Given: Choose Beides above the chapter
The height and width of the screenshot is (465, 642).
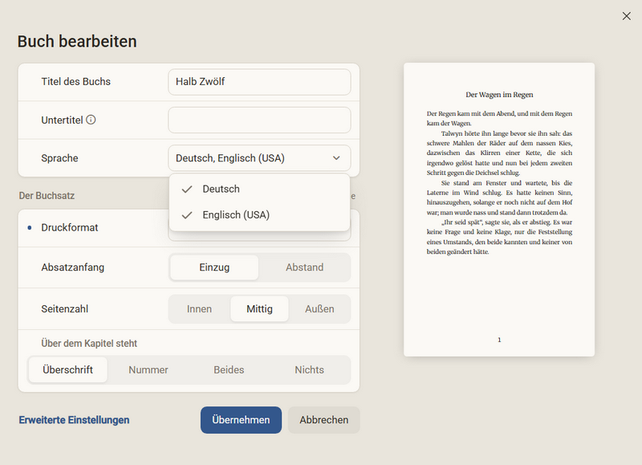Looking at the screenshot, I should (229, 370).
